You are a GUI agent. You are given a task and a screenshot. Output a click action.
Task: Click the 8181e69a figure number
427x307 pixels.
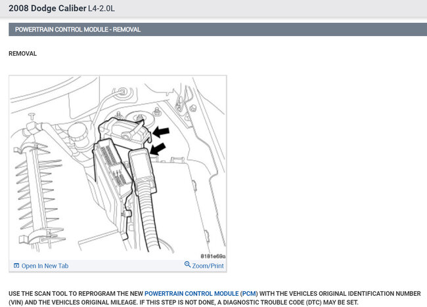click(x=213, y=256)
